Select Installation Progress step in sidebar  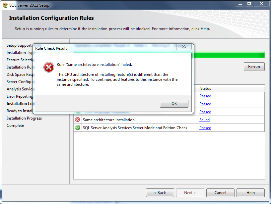tap(24, 118)
